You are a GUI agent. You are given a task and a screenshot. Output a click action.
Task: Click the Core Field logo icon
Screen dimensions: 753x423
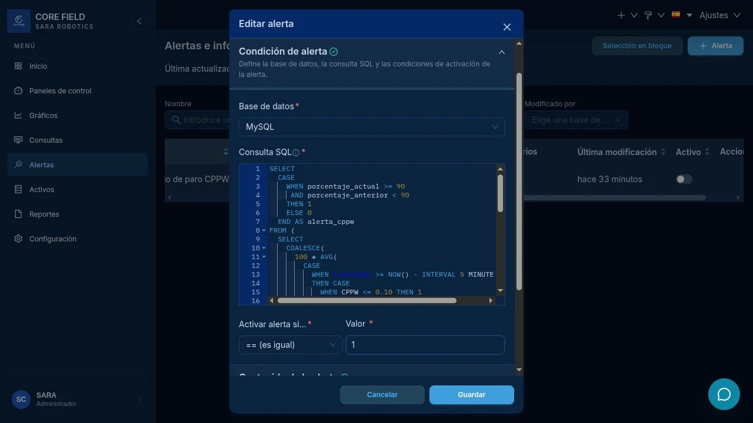pos(19,21)
